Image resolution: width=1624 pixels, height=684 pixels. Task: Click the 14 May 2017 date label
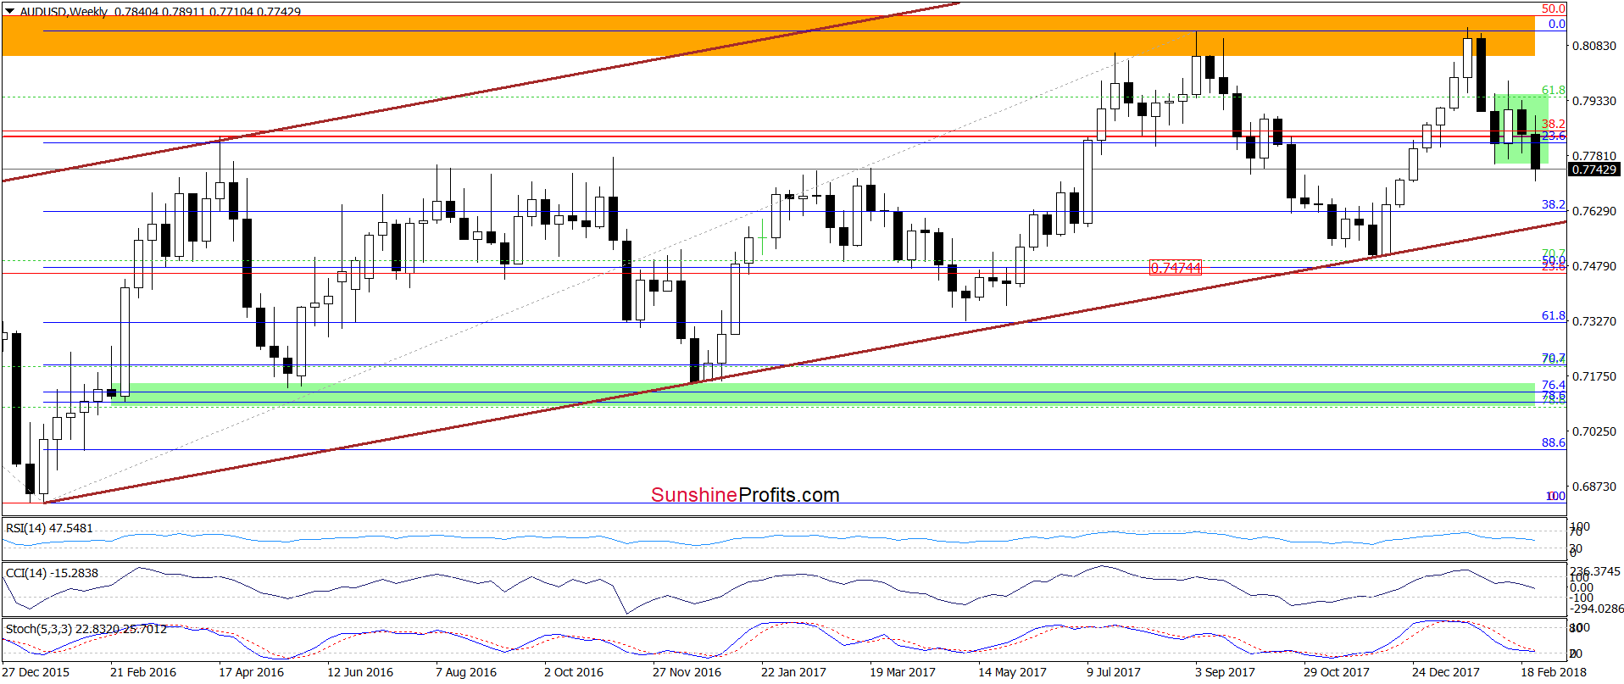tap(1012, 672)
